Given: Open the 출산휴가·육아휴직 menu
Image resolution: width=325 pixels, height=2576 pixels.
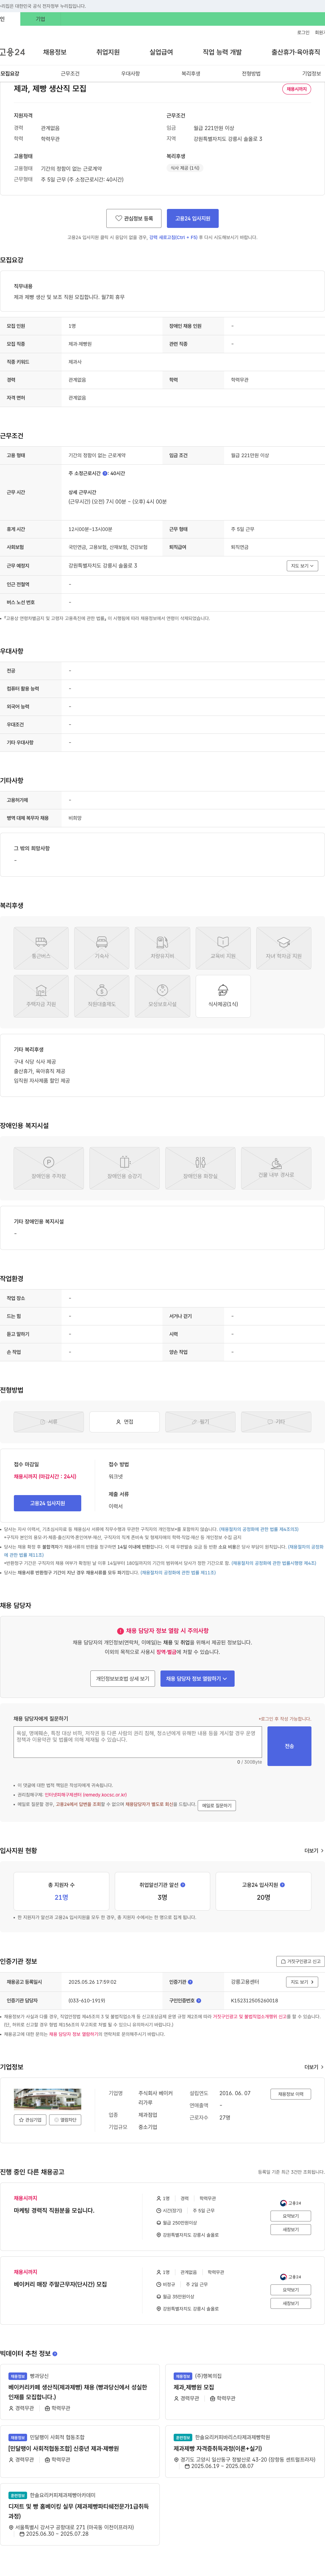Looking at the screenshot, I should [x=296, y=52].
